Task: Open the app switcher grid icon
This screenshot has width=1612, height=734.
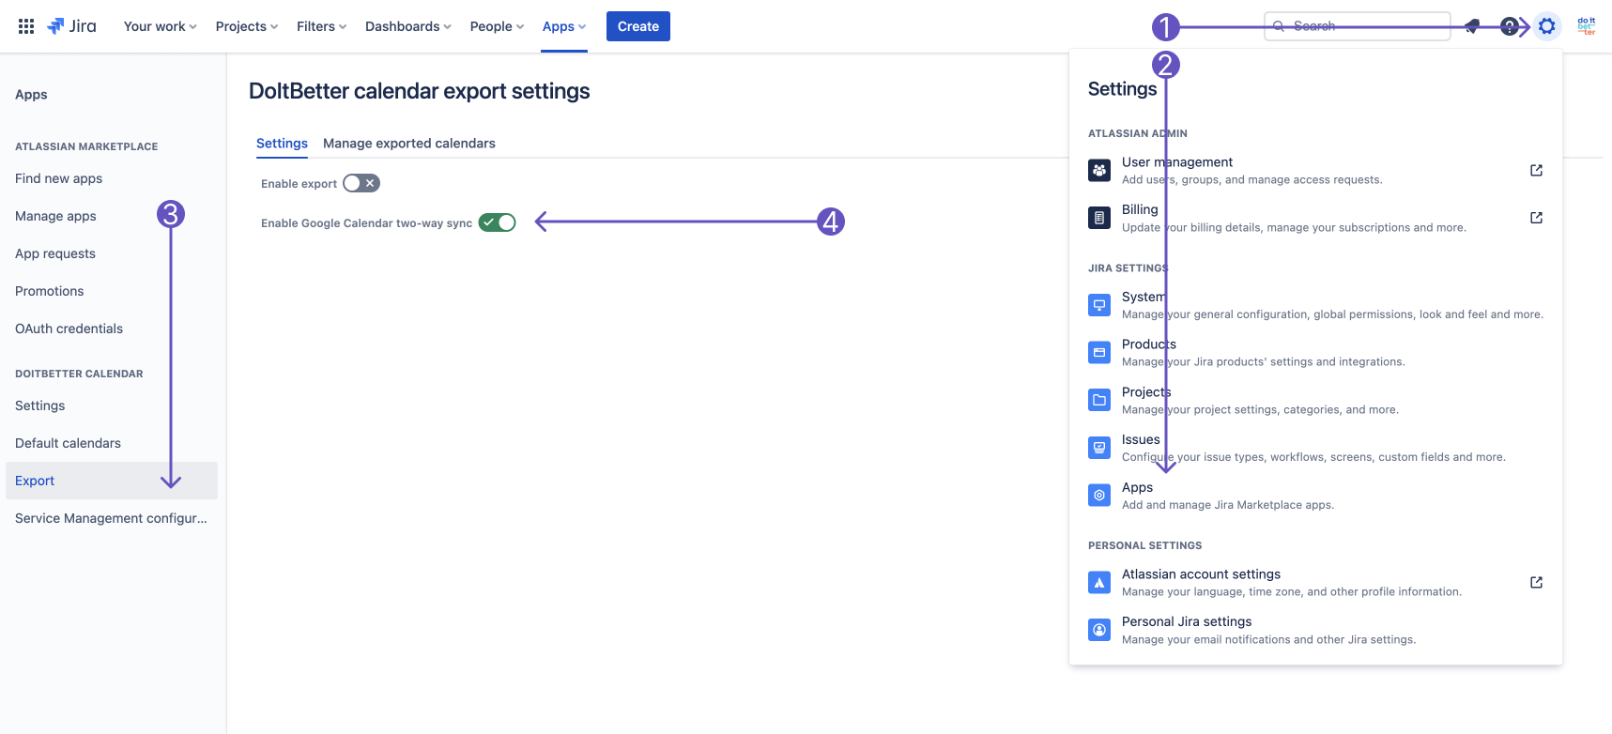Action: pos(26,26)
